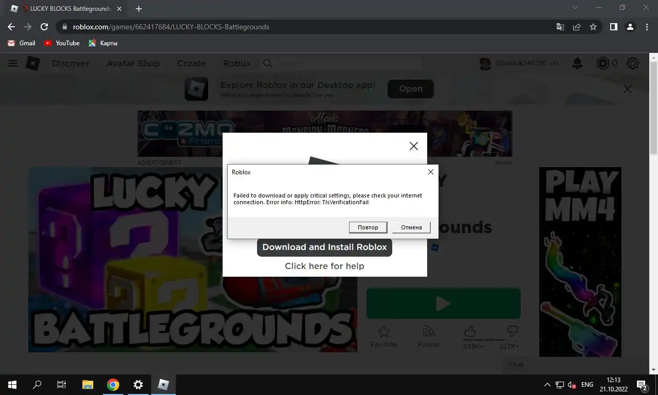
Task: Close the Roblox error dialog
Action: [x=431, y=172]
